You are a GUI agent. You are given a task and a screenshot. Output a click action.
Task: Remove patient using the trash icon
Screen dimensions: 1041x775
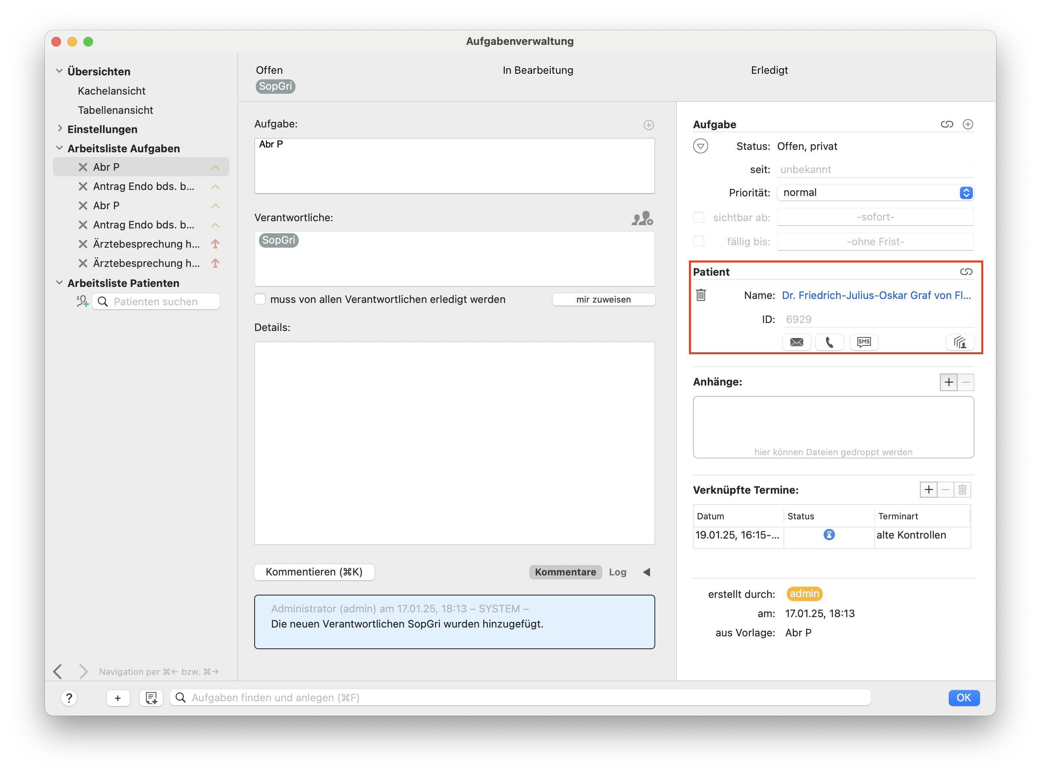coord(701,295)
